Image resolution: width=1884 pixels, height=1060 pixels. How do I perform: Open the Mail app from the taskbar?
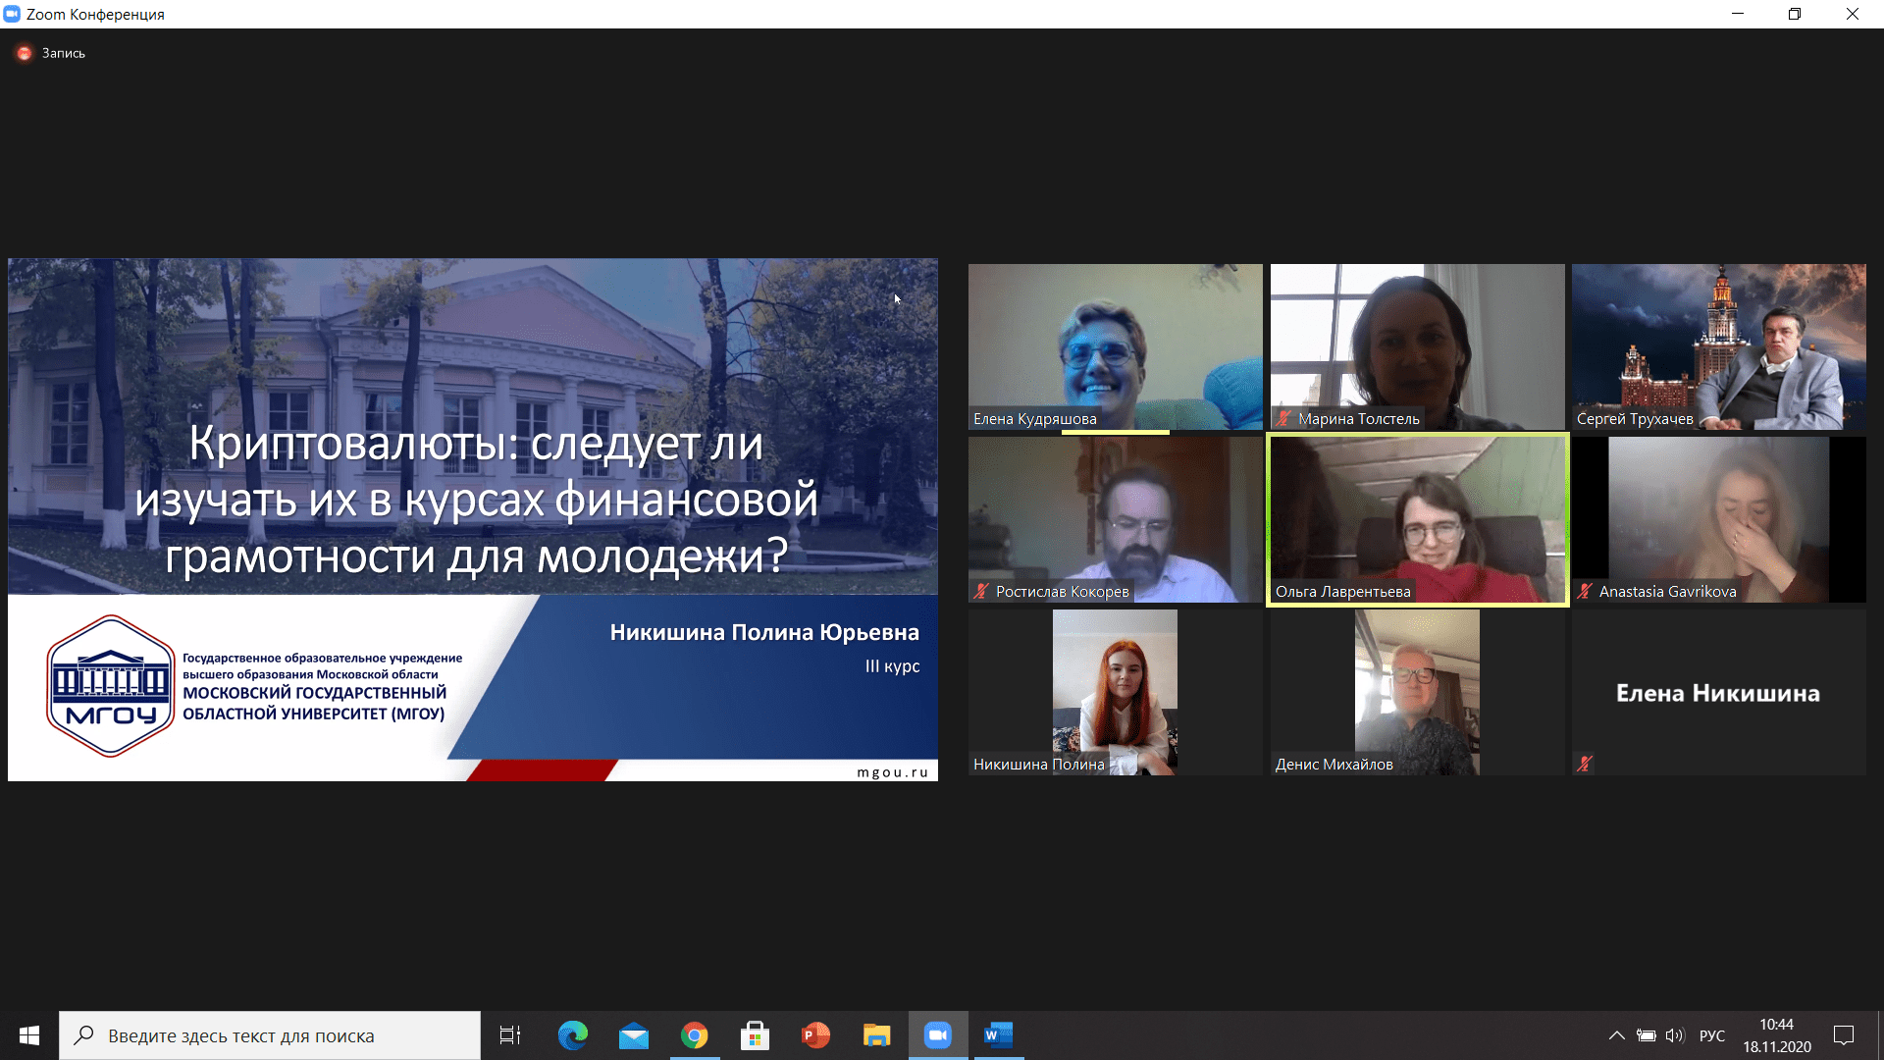[x=634, y=1035]
